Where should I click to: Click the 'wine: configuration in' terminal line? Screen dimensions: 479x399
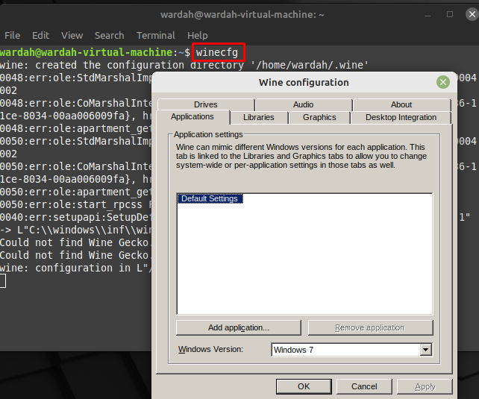click(x=75, y=268)
